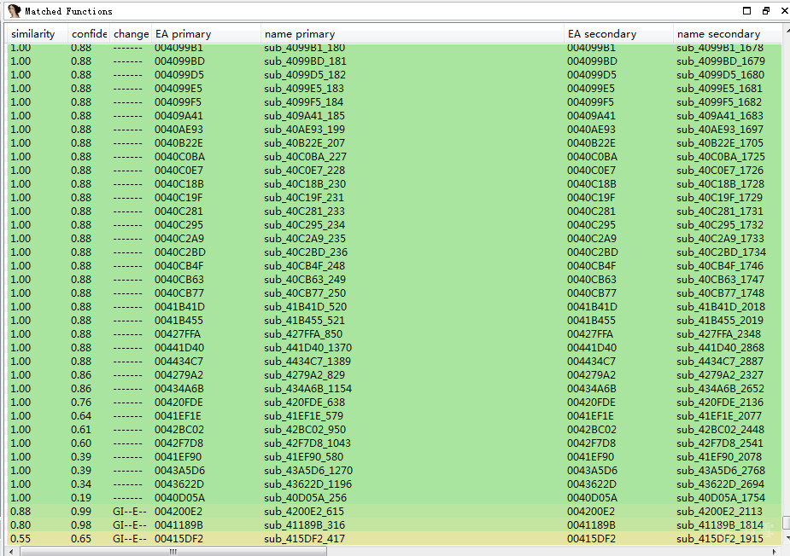This screenshot has width=790, height=556.
Task: Select row sub_40AE93_199
Action: tap(394, 130)
